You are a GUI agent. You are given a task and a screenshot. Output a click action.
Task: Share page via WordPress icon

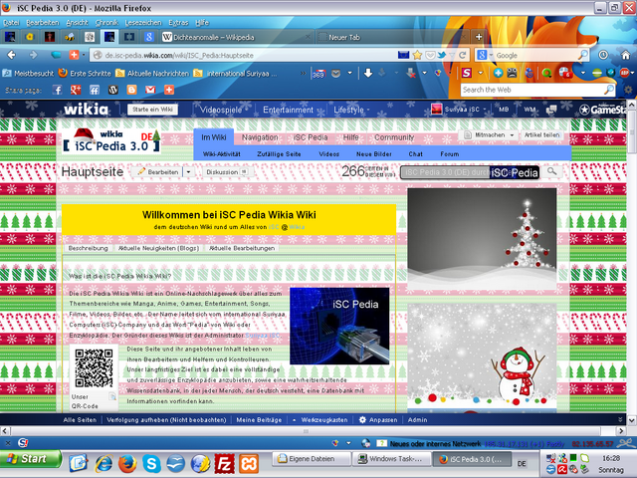[x=112, y=90]
